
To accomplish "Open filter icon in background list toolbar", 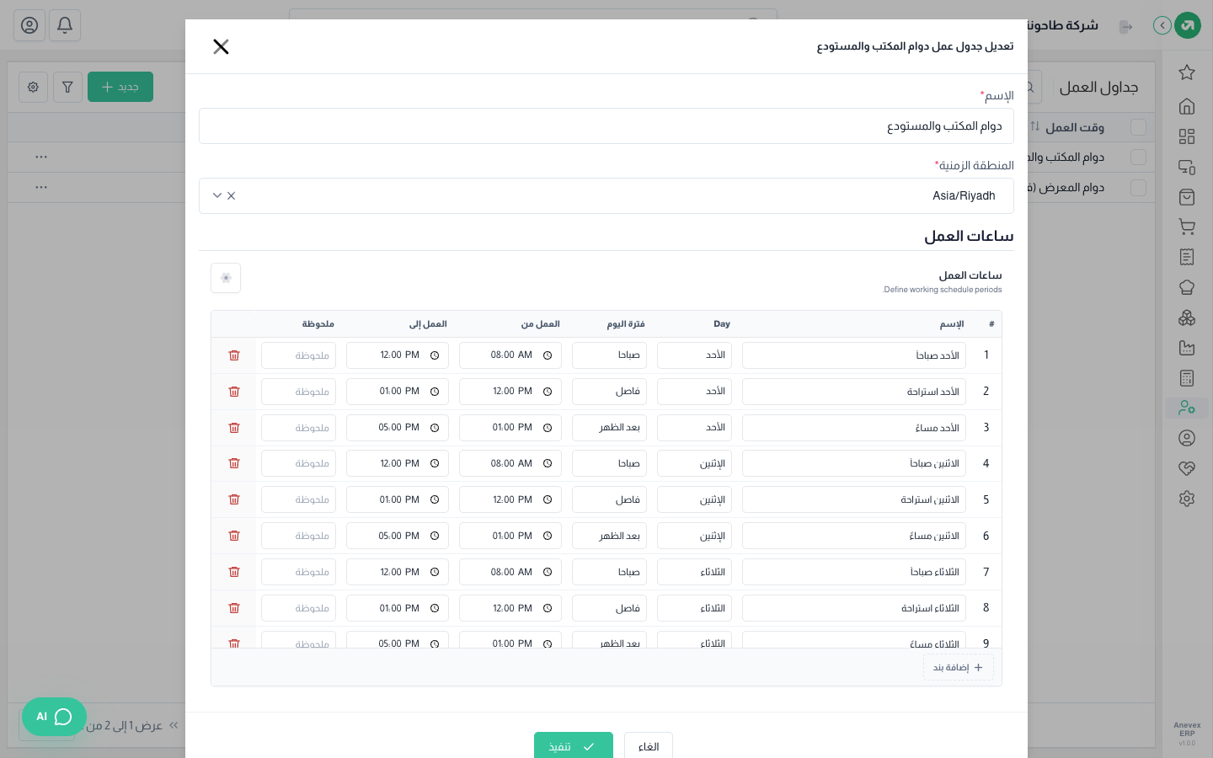I will click(x=67, y=87).
